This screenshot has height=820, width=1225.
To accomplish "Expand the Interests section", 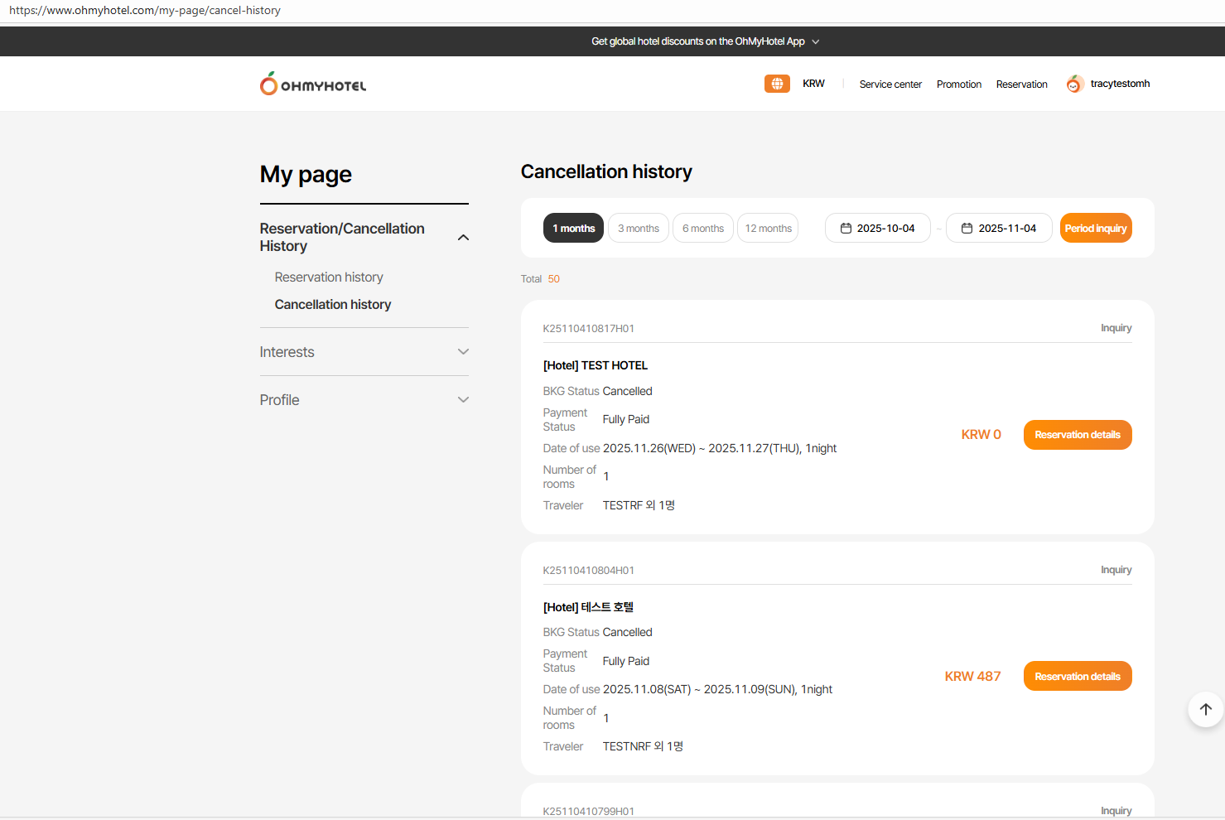I will 463,352.
